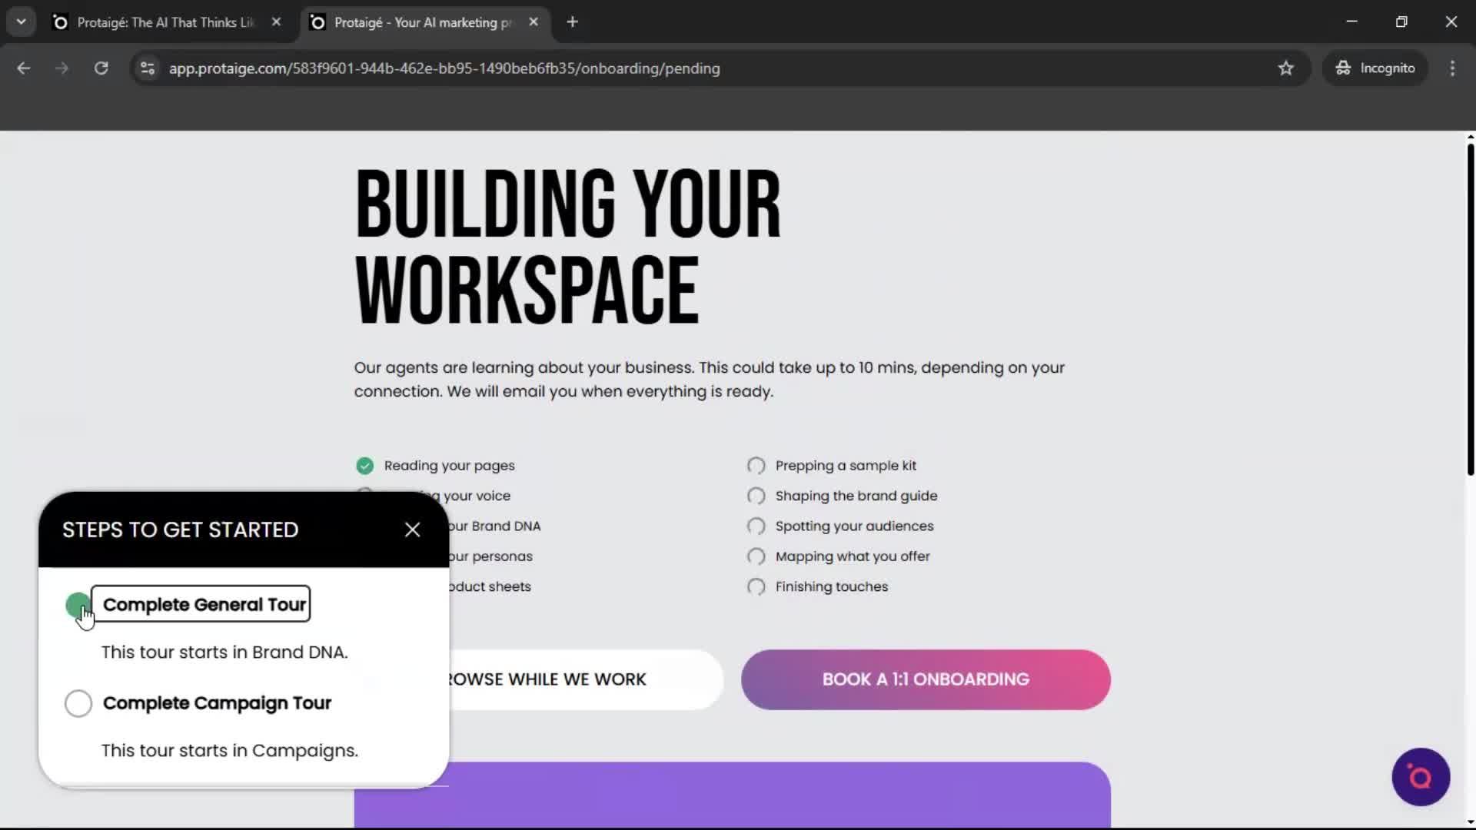This screenshot has height=830, width=1476.
Task: Open site permissions via the address bar icon
Action: tap(147, 68)
